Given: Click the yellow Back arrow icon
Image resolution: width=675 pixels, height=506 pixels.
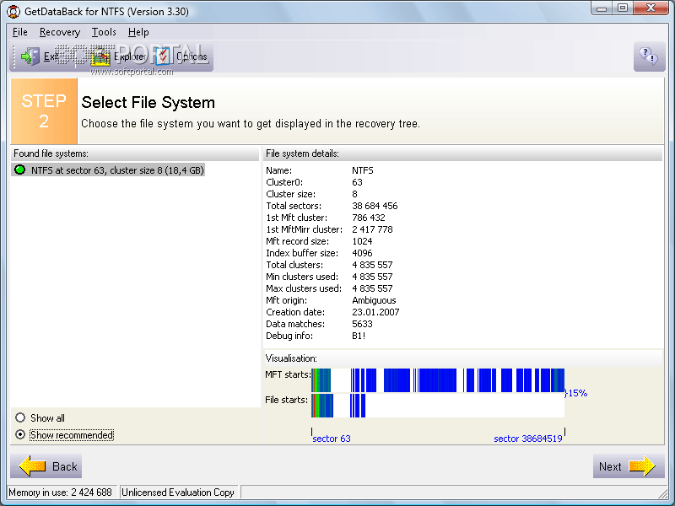Looking at the screenshot, I should pyautogui.click(x=33, y=466).
